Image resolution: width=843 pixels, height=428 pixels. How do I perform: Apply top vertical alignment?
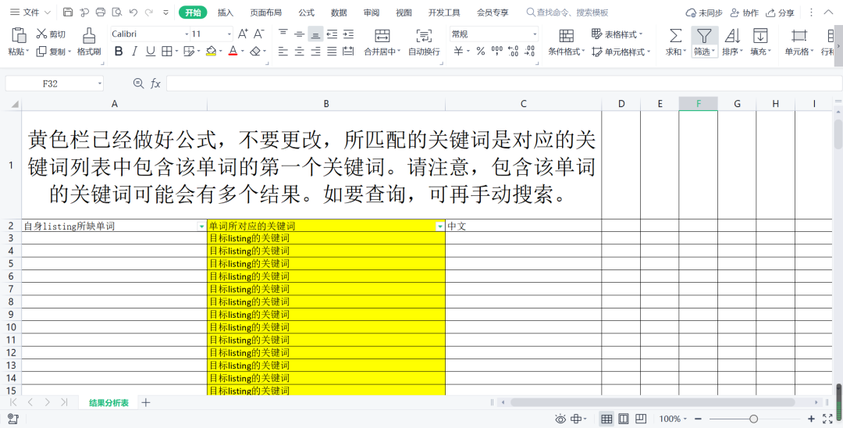(283, 34)
